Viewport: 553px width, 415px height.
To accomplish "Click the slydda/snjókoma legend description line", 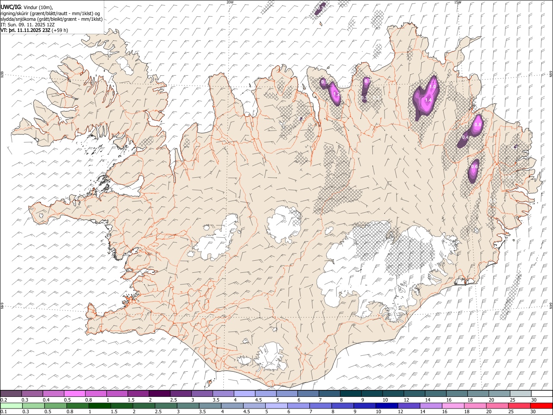I will (x=51, y=19).
